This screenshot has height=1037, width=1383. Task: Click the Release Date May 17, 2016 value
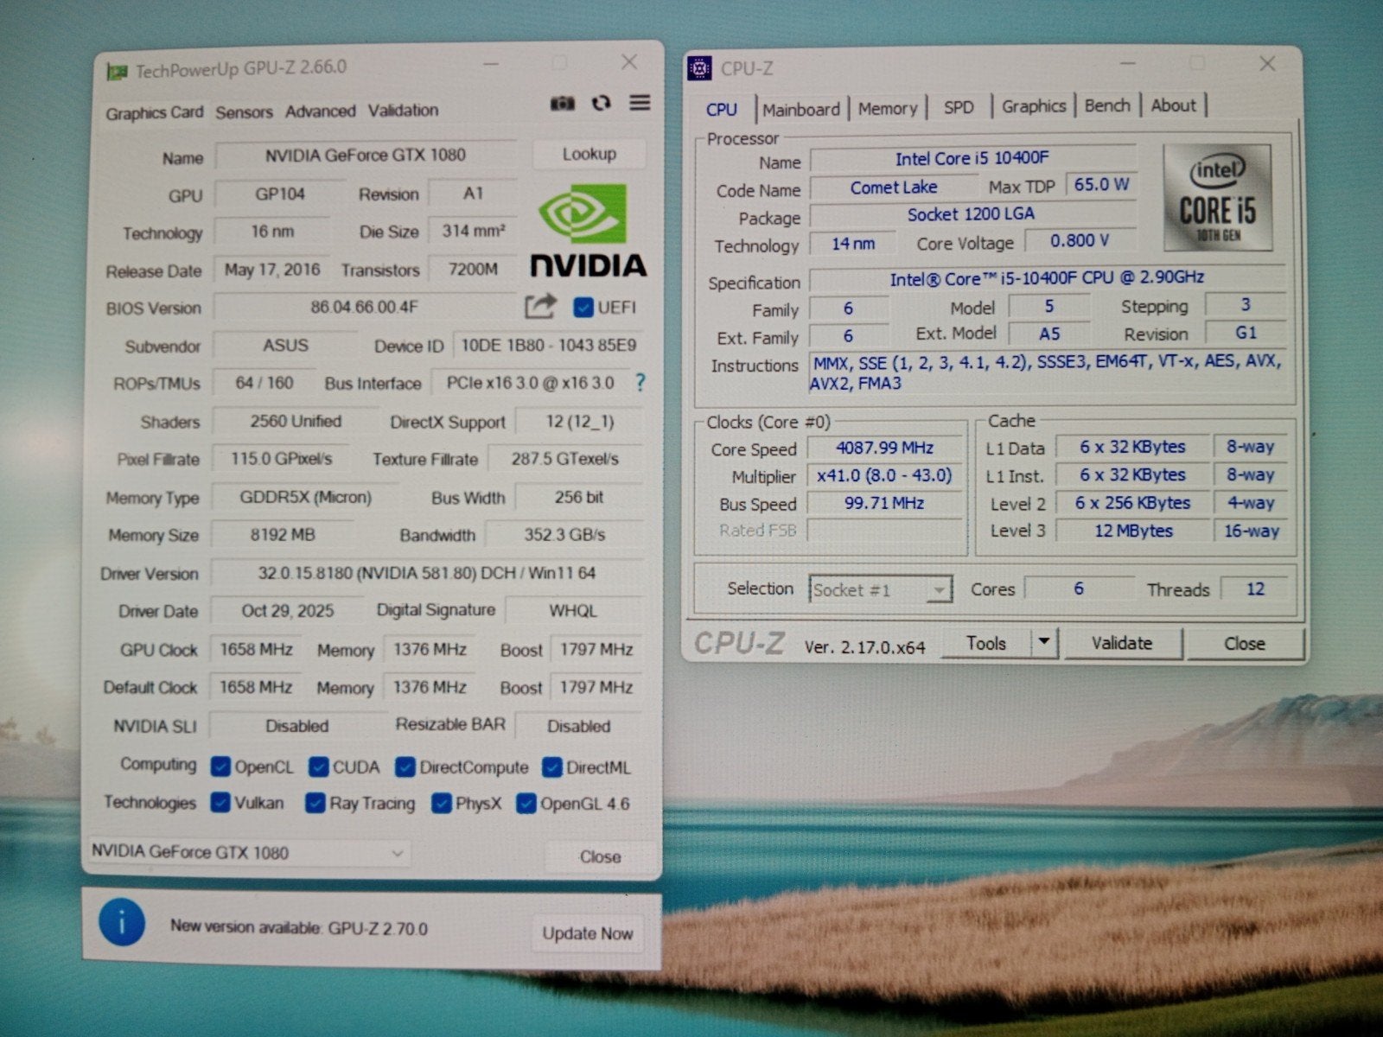pos(272,270)
